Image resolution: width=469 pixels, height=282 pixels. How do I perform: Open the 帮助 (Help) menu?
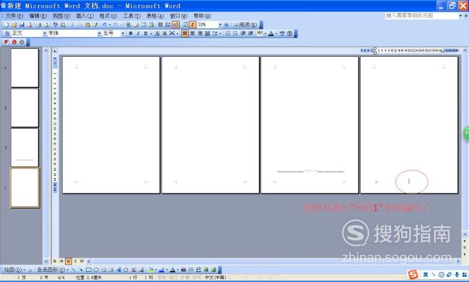coord(202,16)
